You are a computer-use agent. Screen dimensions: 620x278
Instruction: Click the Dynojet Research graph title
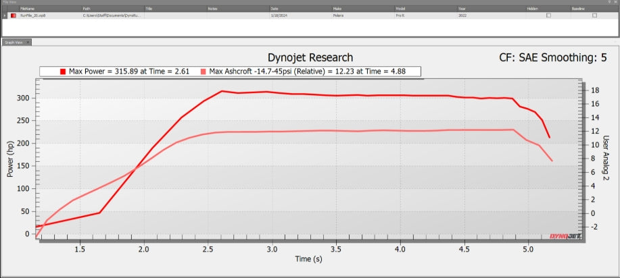(x=310, y=58)
